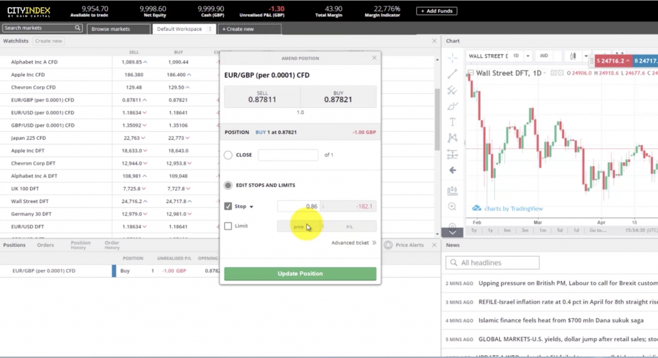Click the drag handle on chart price widget
The height and width of the screenshot is (358, 658).
point(592,61)
